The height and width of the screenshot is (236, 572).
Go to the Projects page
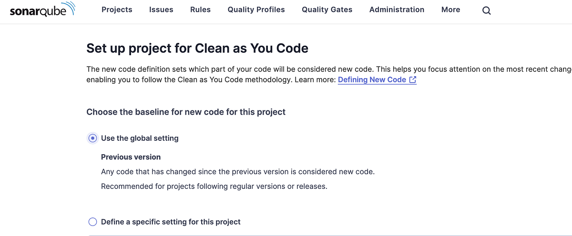(x=117, y=10)
